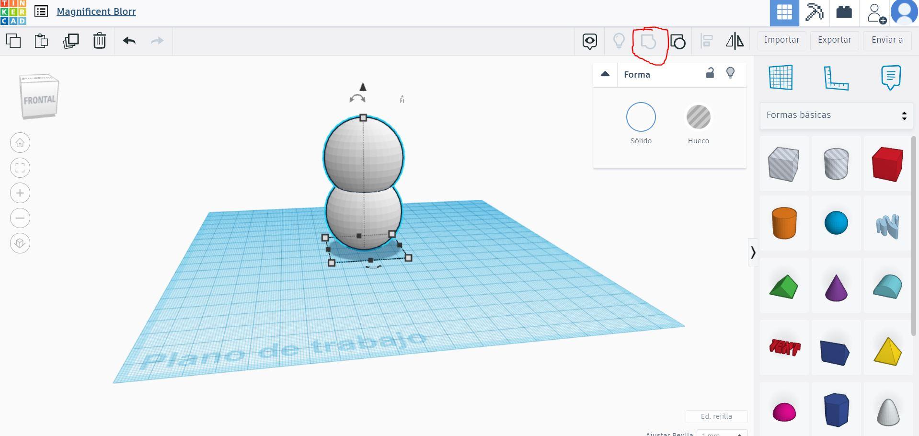The image size is (919, 436).
Task: Click the top height handle of shape
Action: pyautogui.click(x=363, y=117)
